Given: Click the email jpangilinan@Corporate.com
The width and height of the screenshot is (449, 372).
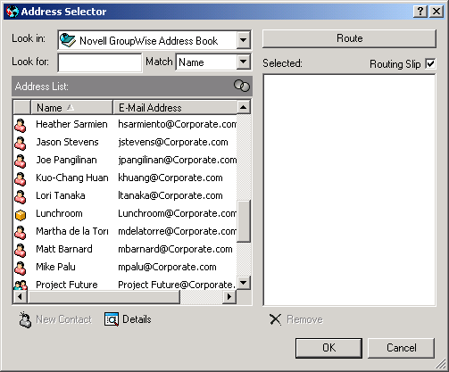Looking at the screenshot, I should pyautogui.click(x=178, y=160).
